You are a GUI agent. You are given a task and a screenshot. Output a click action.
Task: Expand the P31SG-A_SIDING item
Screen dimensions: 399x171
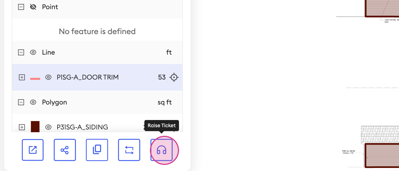pos(22,127)
